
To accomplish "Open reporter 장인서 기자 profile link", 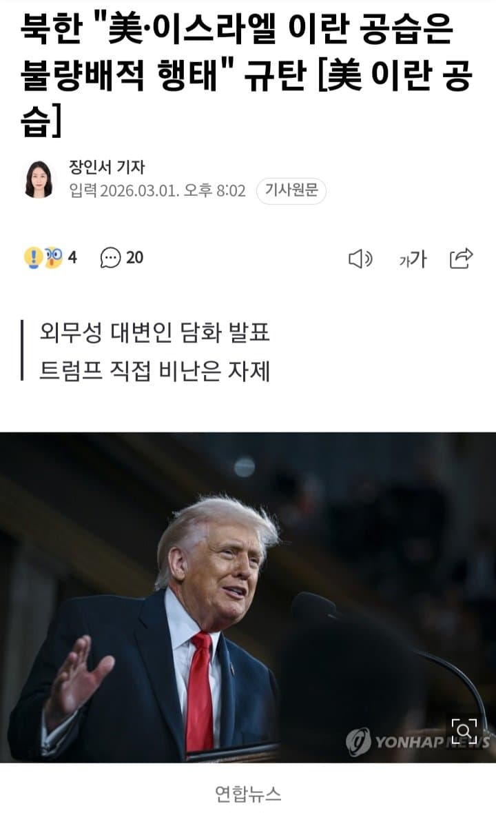I will [x=107, y=167].
